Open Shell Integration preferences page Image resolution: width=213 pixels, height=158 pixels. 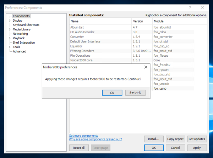click(24, 43)
